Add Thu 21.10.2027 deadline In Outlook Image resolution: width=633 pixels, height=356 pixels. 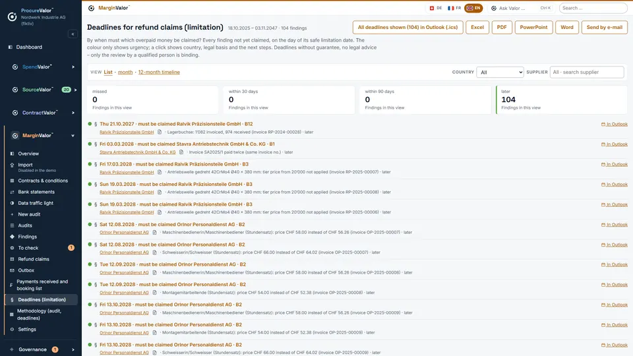615,125
